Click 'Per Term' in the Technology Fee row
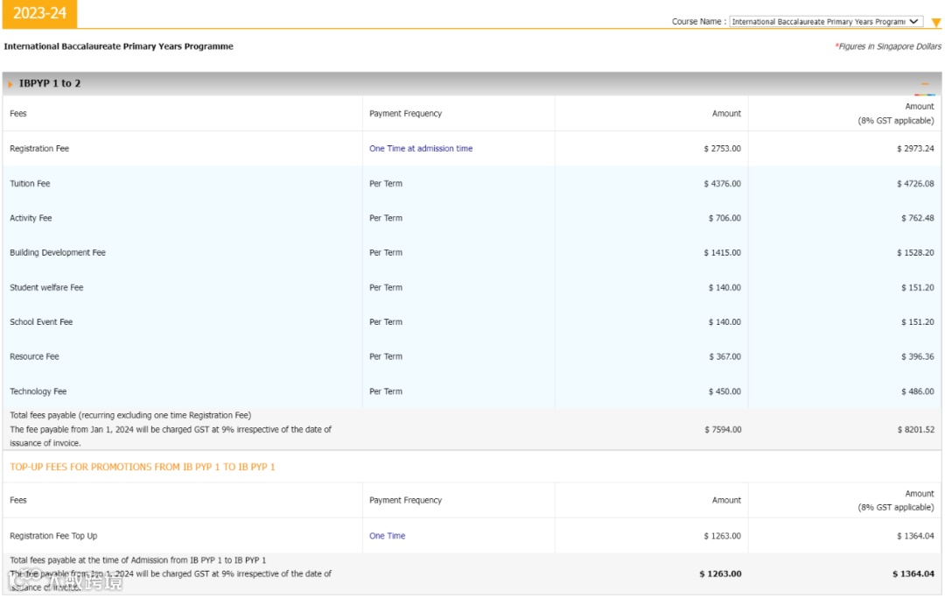945x598 pixels. point(386,391)
